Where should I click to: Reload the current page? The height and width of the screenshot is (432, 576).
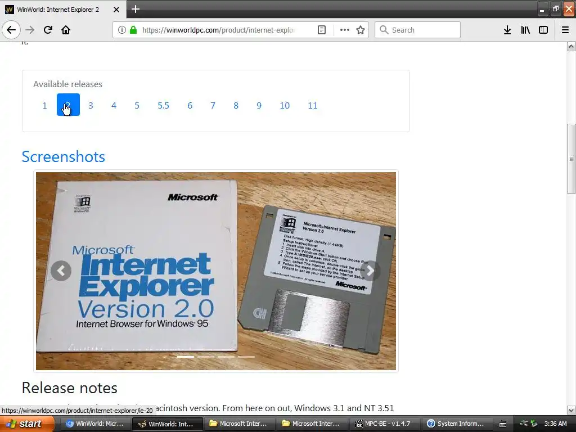(48, 30)
